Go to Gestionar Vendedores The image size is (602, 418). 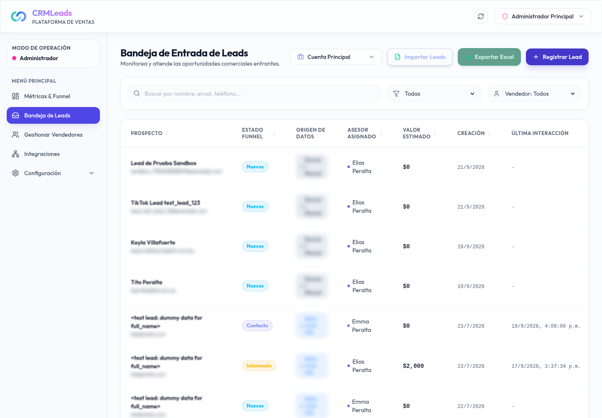point(53,135)
